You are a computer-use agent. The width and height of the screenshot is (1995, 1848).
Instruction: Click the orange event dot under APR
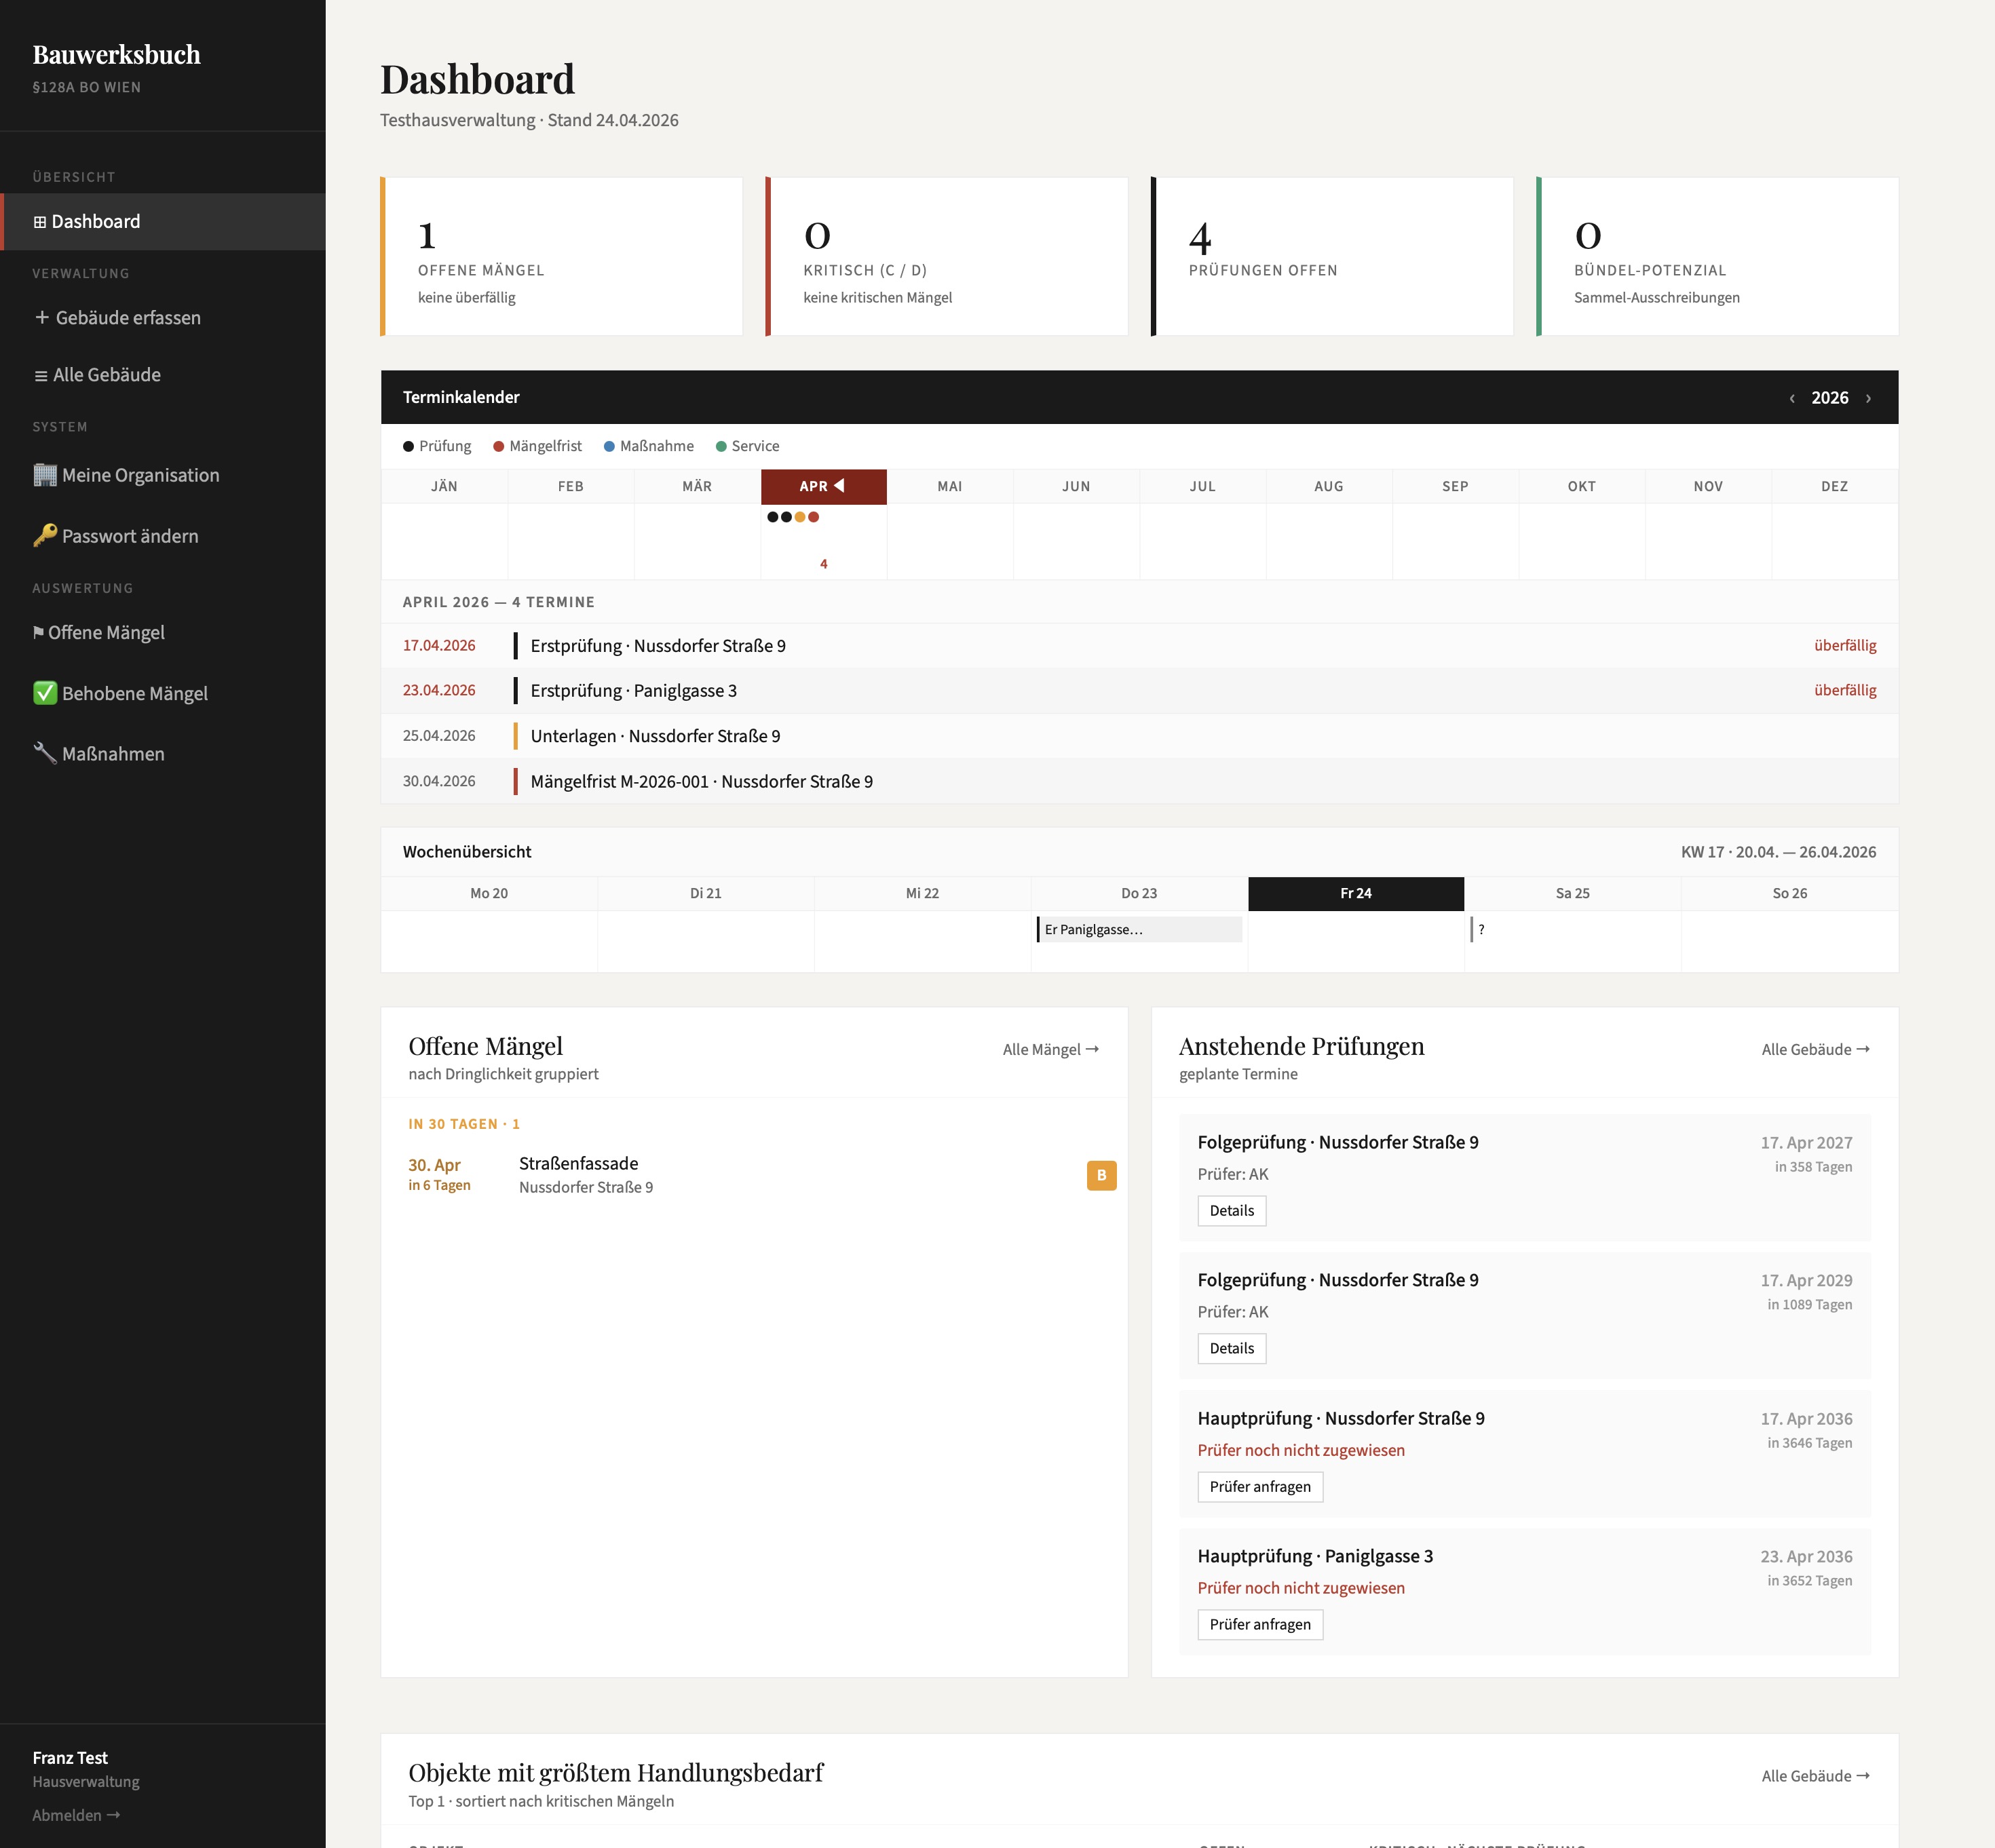click(799, 517)
